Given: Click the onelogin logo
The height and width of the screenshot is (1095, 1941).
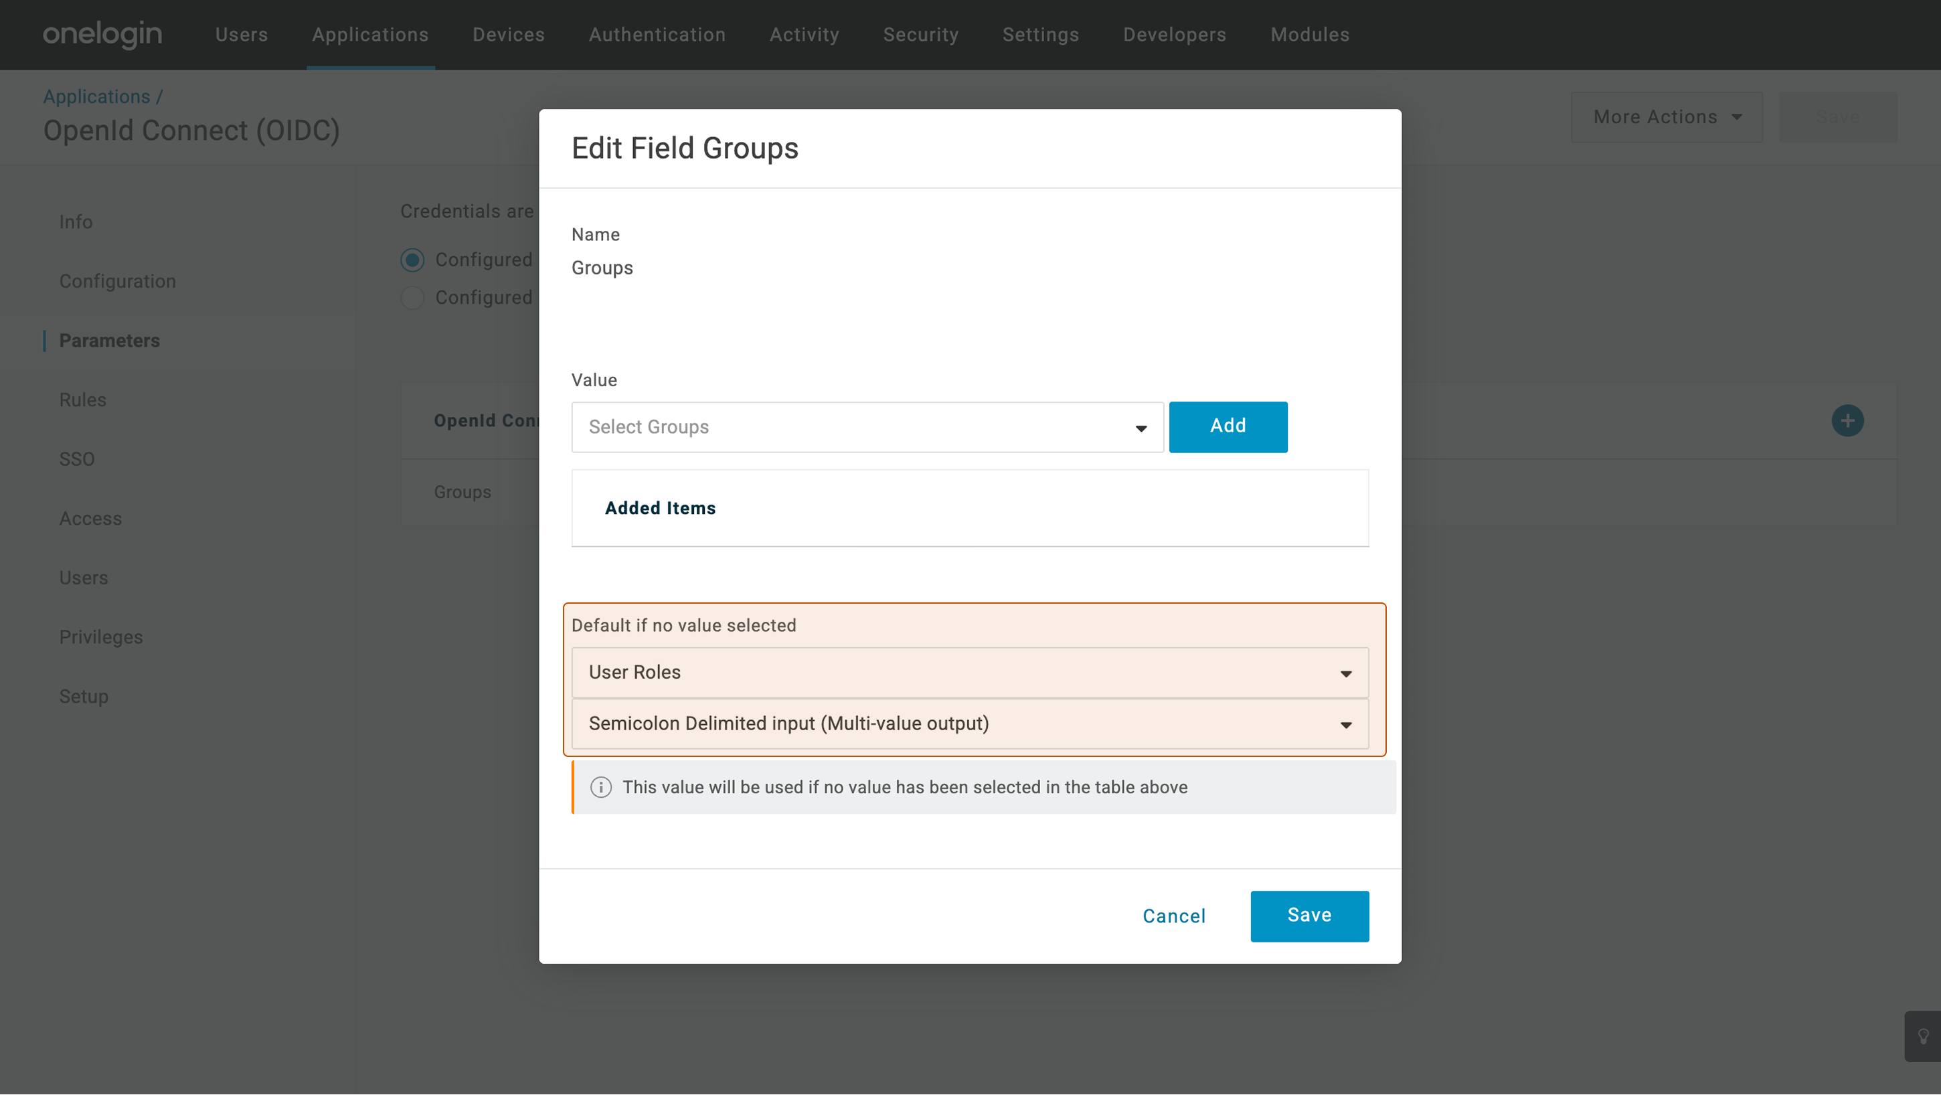Looking at the screenshot, I should [102, 35].
